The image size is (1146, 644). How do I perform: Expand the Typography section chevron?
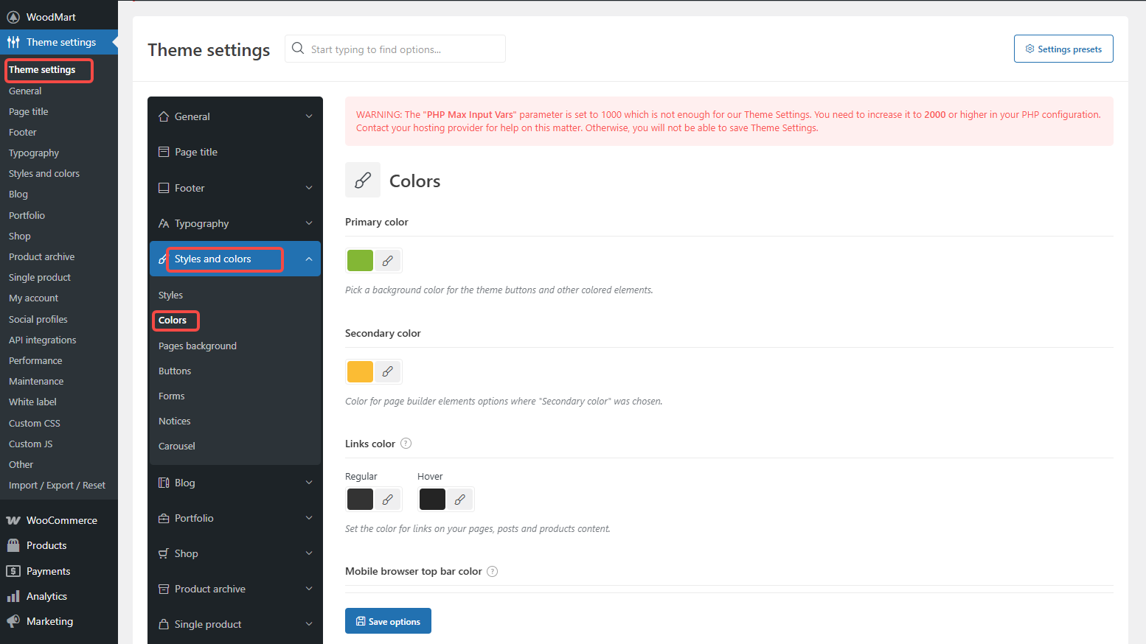point(309,223)
